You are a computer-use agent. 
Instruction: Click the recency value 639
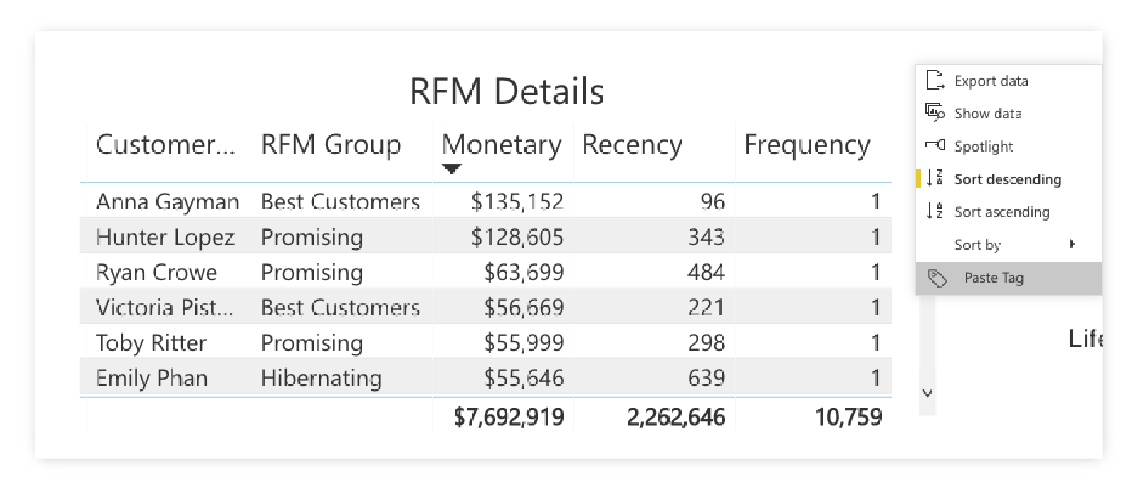(x=706, y=378)
